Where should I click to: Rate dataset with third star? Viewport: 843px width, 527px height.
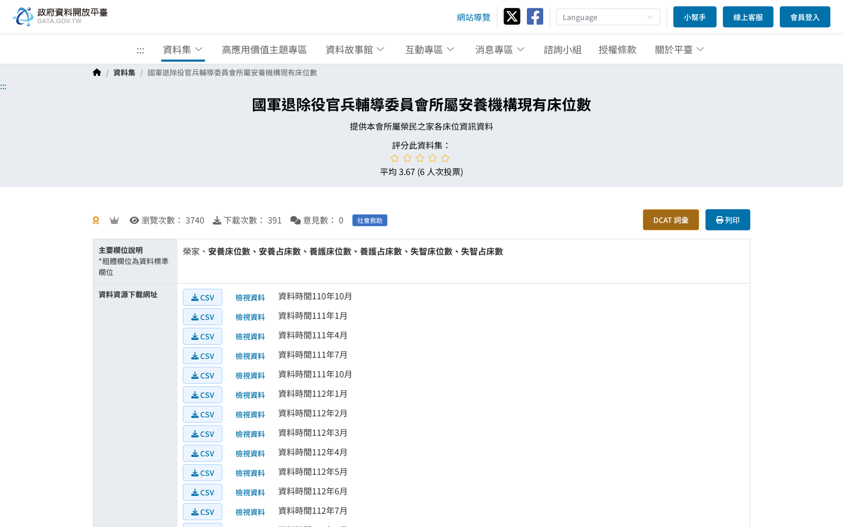point(420,158)
